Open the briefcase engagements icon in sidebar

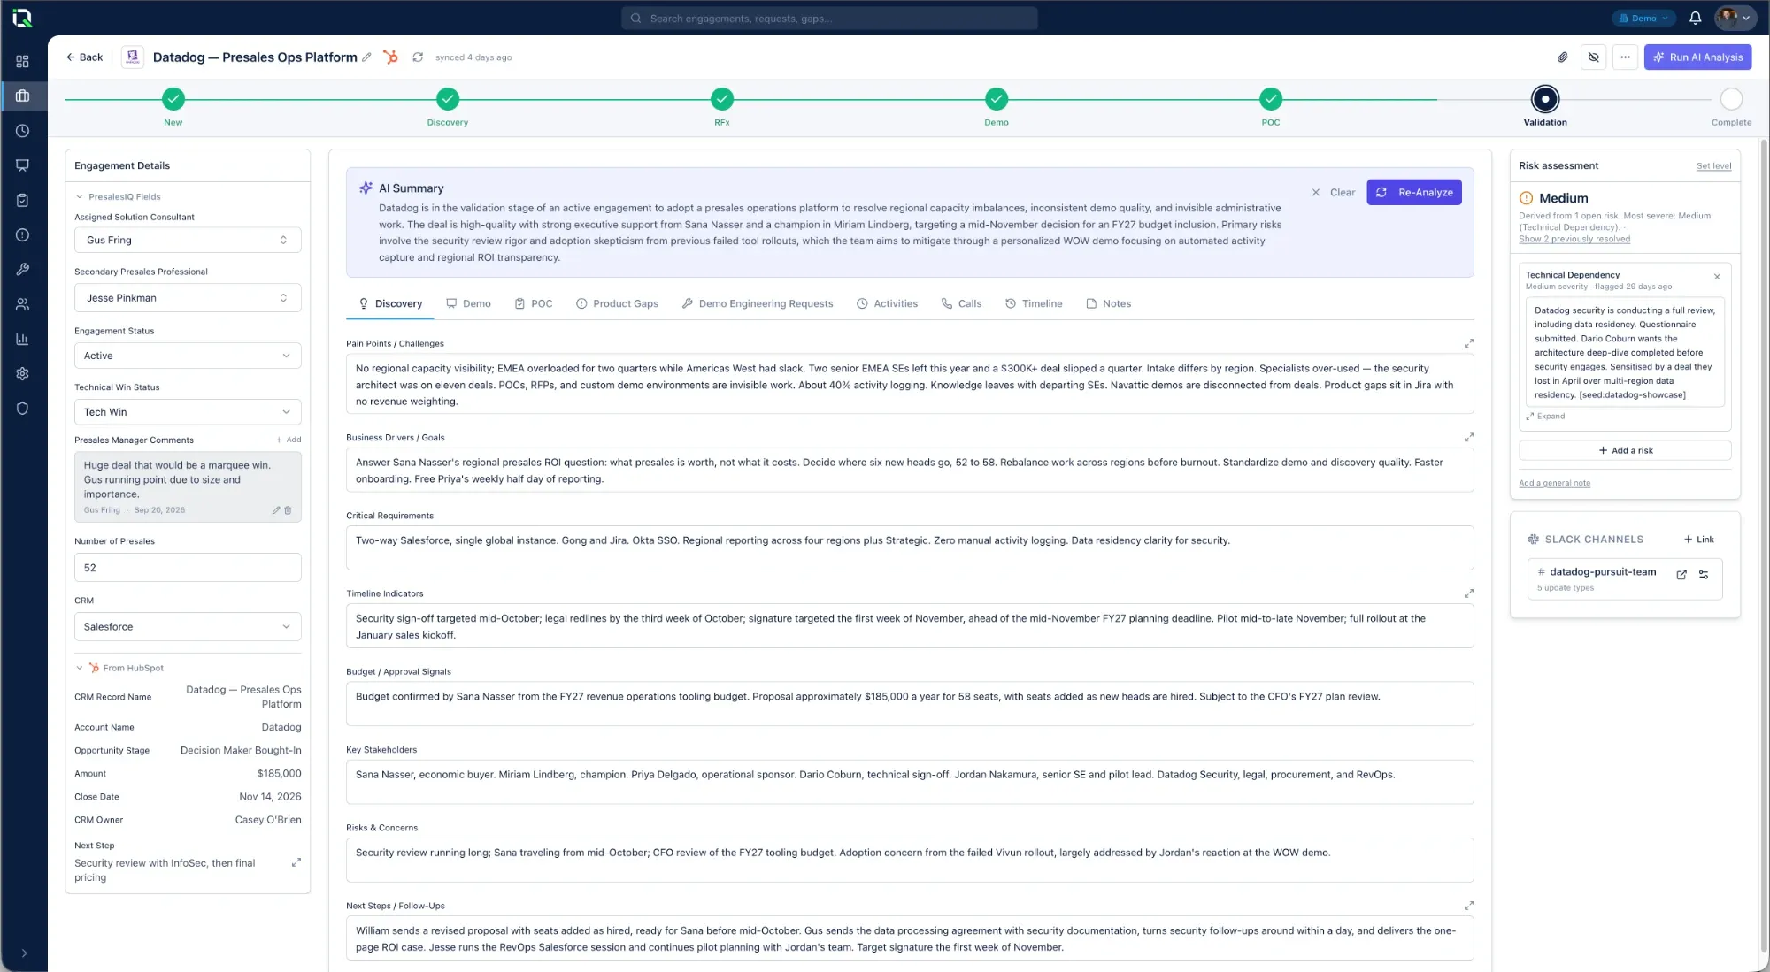[23, 96]
